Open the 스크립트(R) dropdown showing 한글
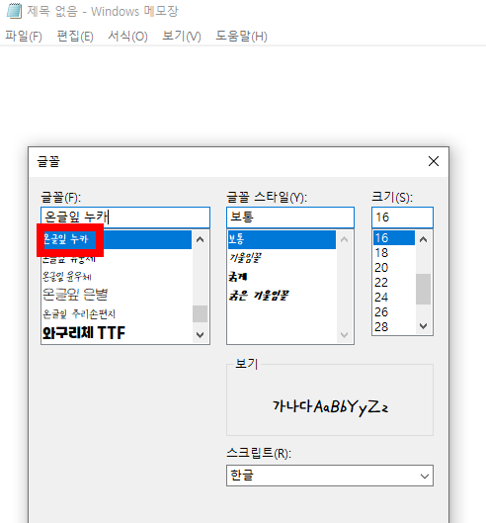 tap(330, 476)
